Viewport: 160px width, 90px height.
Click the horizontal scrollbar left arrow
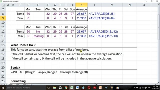tap(97, 84)
